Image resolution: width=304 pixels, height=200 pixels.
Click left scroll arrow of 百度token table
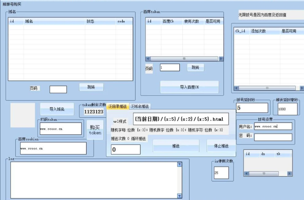[148, 59]
